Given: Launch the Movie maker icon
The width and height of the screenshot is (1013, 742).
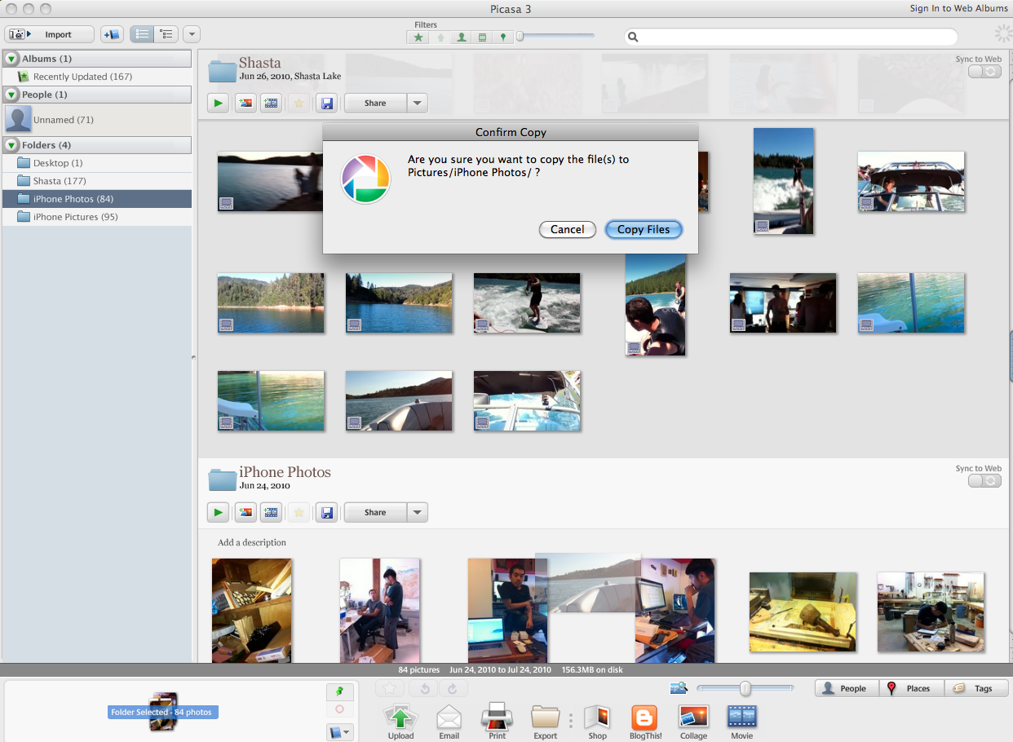Looking at the screenshot, I should 741,718.
